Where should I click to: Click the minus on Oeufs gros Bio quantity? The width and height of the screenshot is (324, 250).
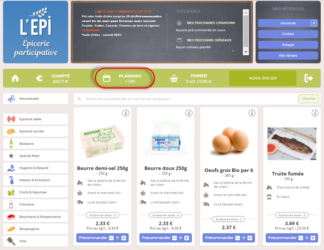[237, 238]
